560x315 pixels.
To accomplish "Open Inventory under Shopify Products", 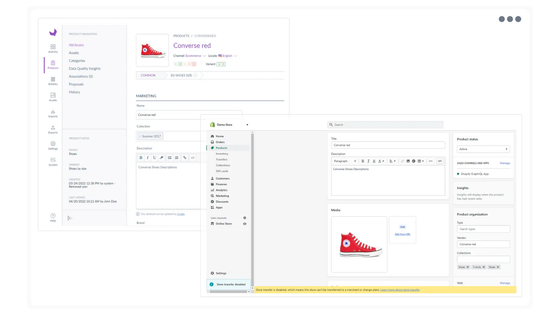I will click(x=222, y=154).
